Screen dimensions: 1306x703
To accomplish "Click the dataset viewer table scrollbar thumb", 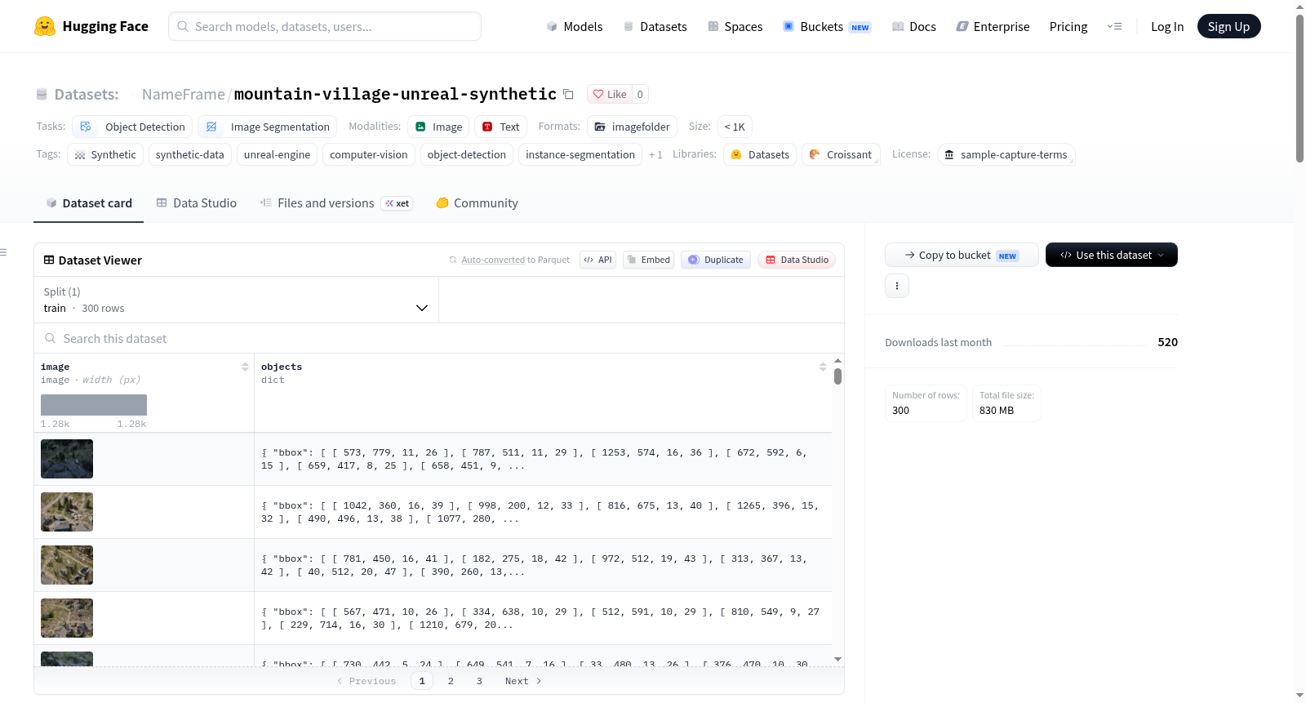I will click(837, 376).
